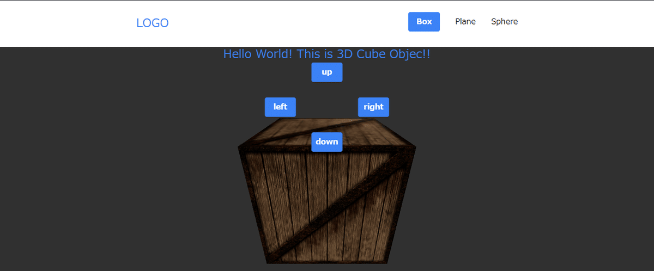Select the Box tab in navigation
Viewport: 654px width, 271px height.
424,22
